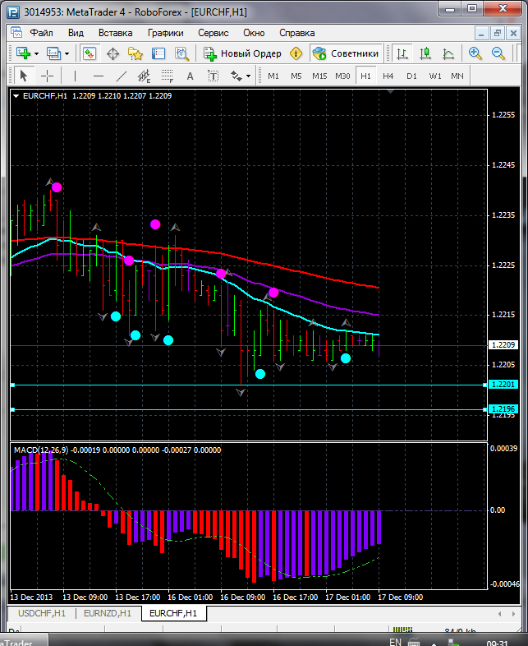The height and width of the screenshot is (646, 528).
Task: Switch to the USDCHF,H1 chart tab
Action: 42,613
